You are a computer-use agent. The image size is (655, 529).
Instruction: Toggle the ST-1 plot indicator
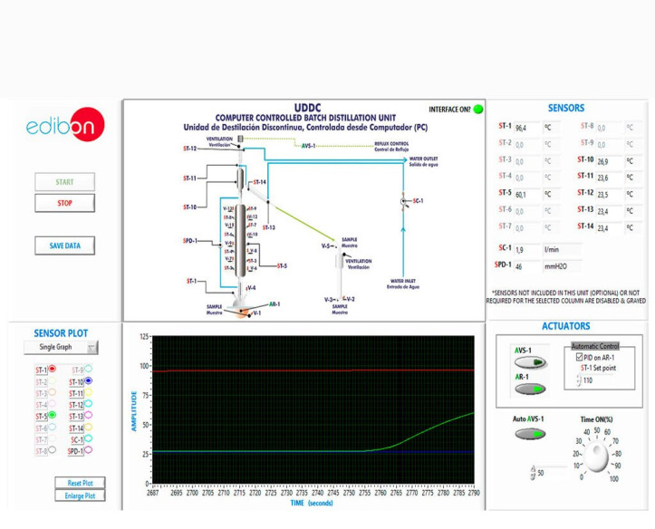point(52,369)
